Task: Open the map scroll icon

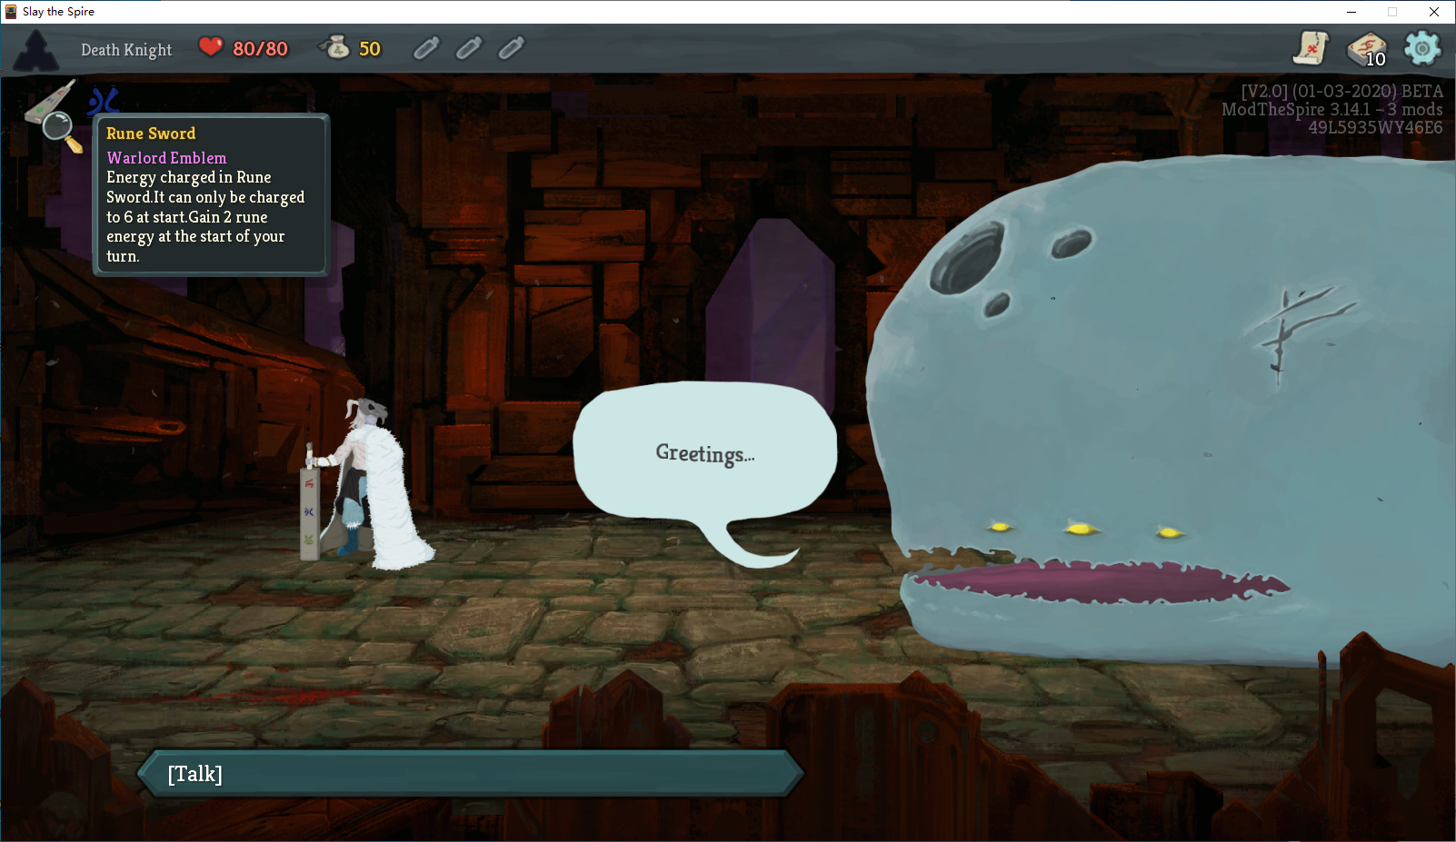Action: (x=1311, y=48)
